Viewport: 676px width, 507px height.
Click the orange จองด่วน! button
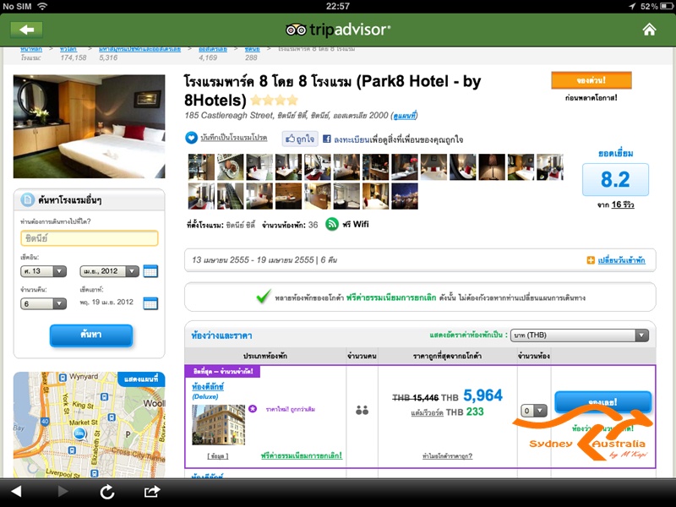[591, 80]
